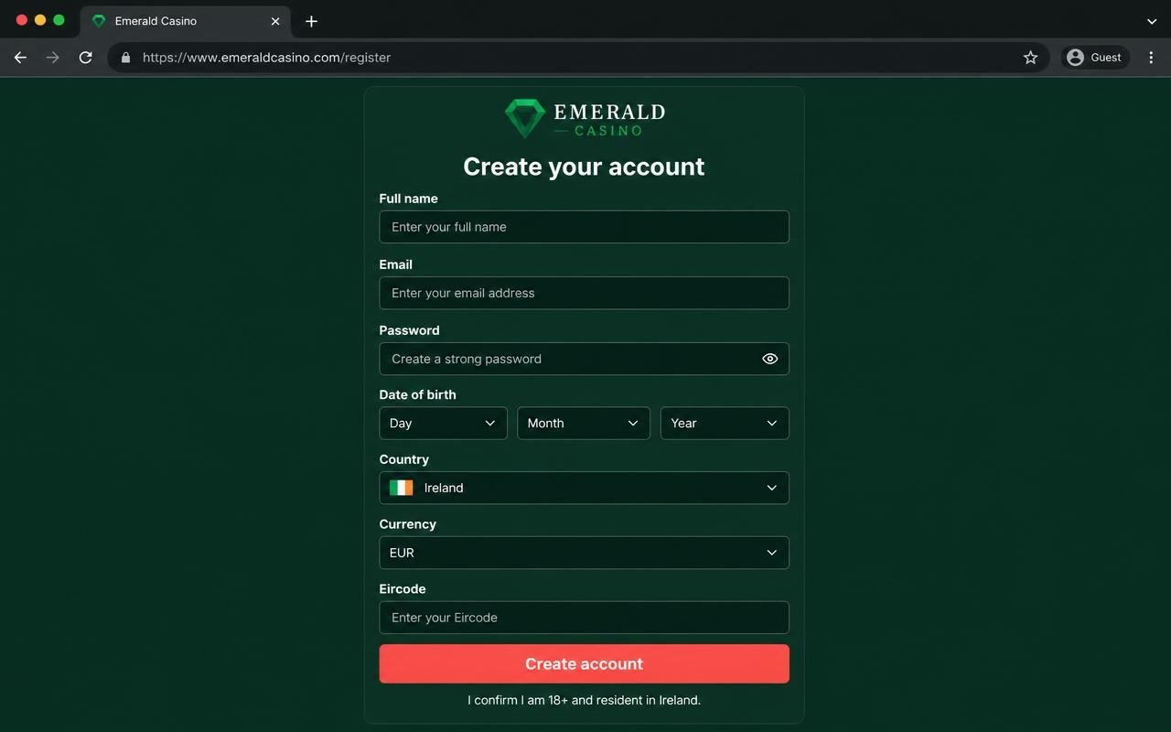View site info via the lock icon
This screenshot has height=732, width=1171.
[x=125, y=58]
